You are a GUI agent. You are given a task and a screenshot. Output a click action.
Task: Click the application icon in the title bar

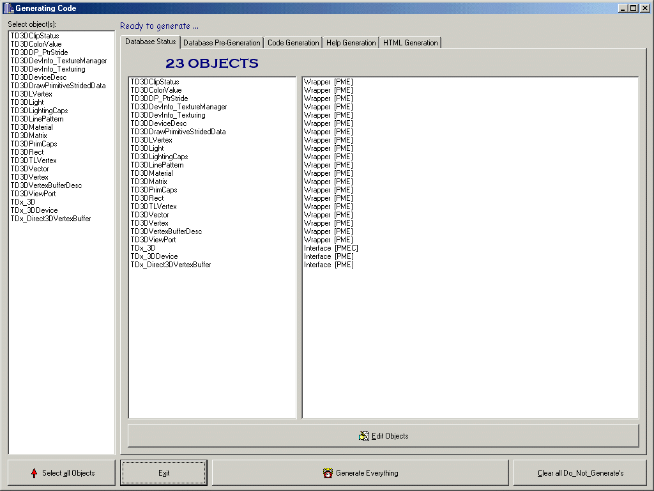8,8
